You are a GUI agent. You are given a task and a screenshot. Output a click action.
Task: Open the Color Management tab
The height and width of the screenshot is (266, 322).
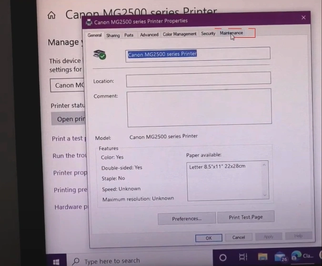(179, 34)
